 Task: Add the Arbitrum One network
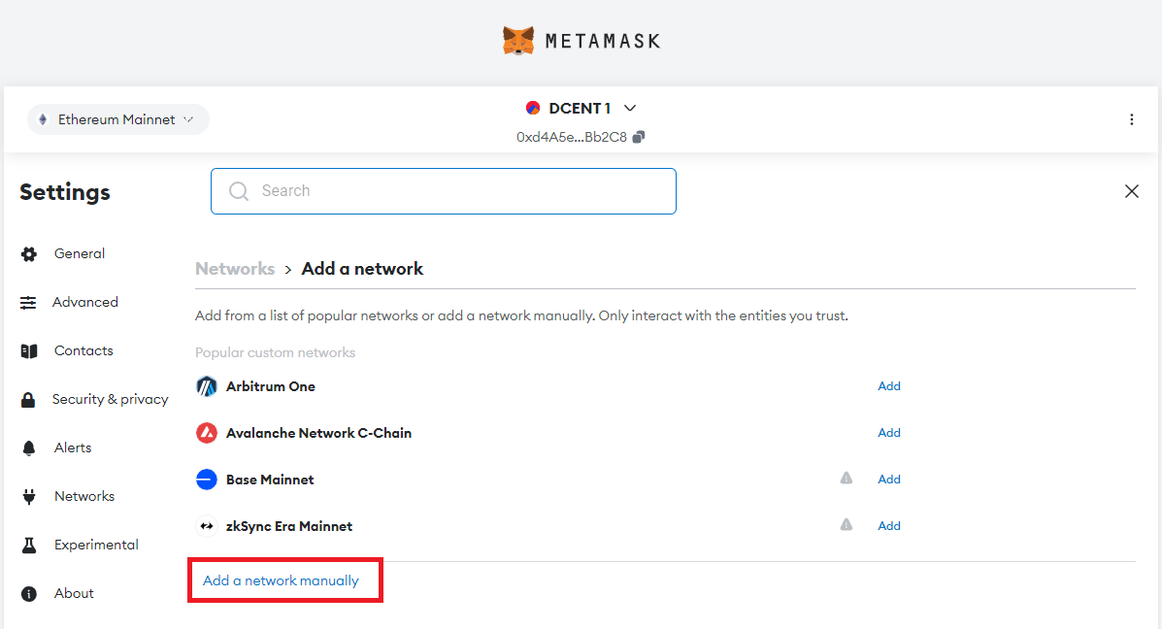pos(889,386)
